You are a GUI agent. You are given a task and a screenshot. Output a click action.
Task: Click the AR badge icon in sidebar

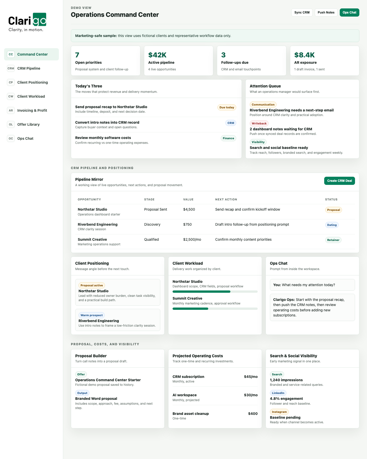point(11,110)
